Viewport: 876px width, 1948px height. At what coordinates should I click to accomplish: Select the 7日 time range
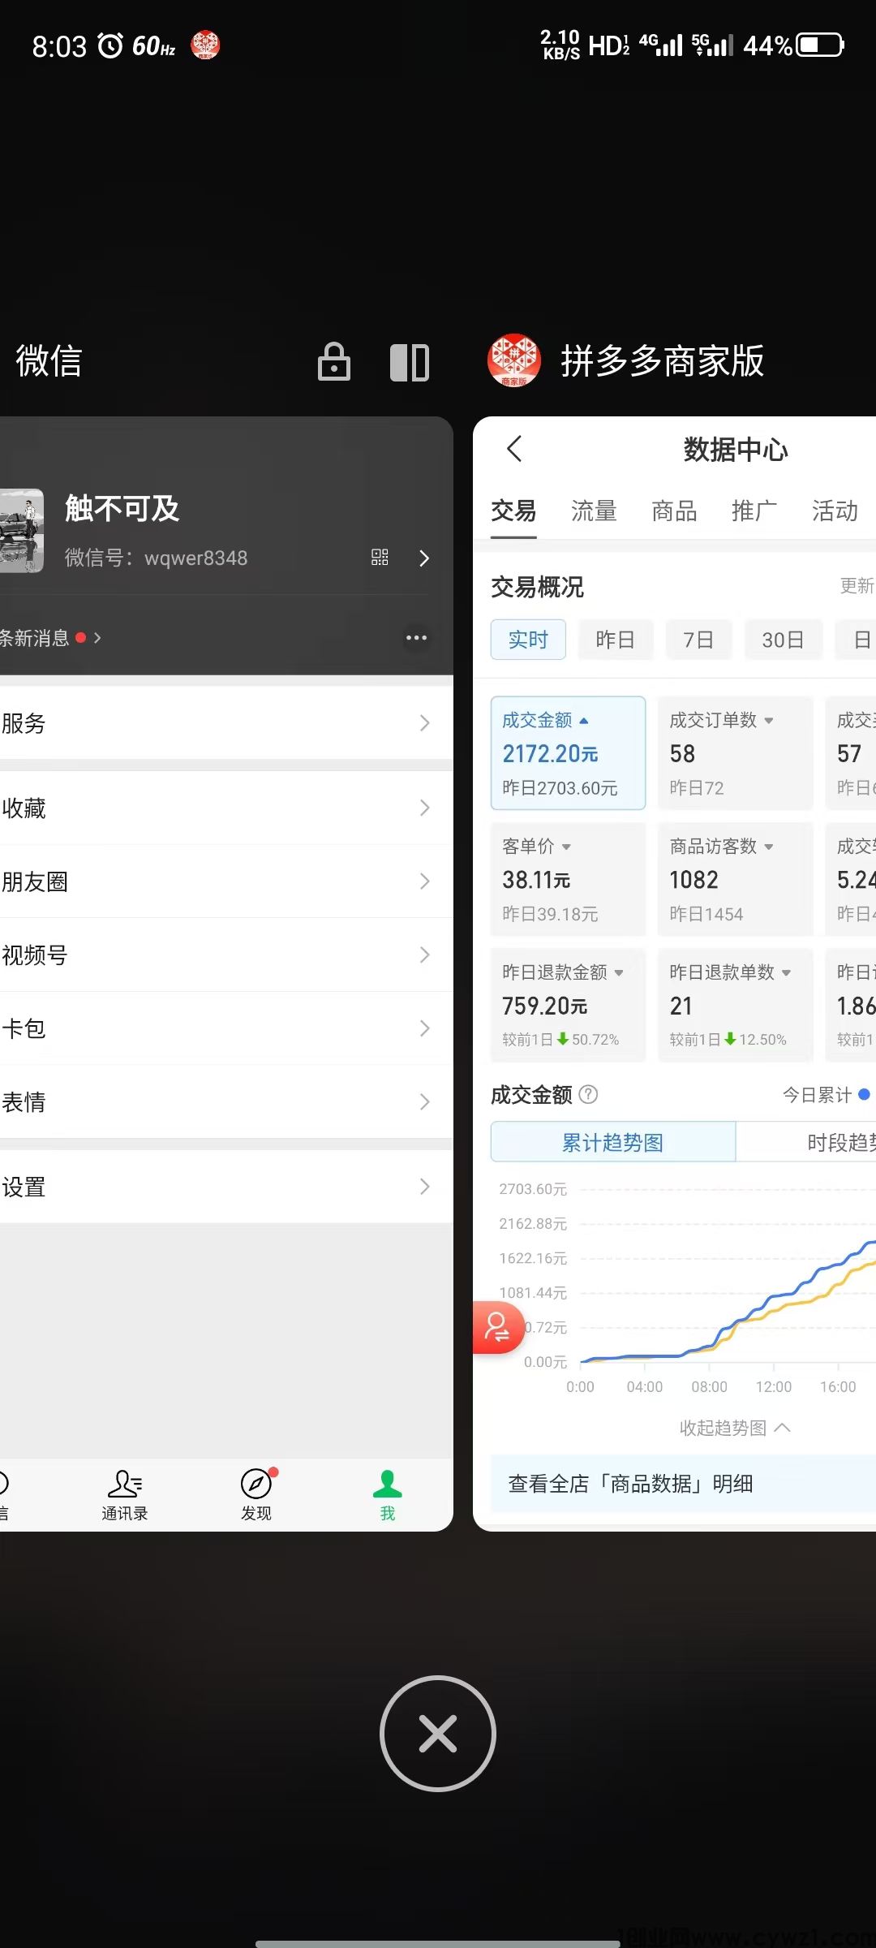[698, 640]
